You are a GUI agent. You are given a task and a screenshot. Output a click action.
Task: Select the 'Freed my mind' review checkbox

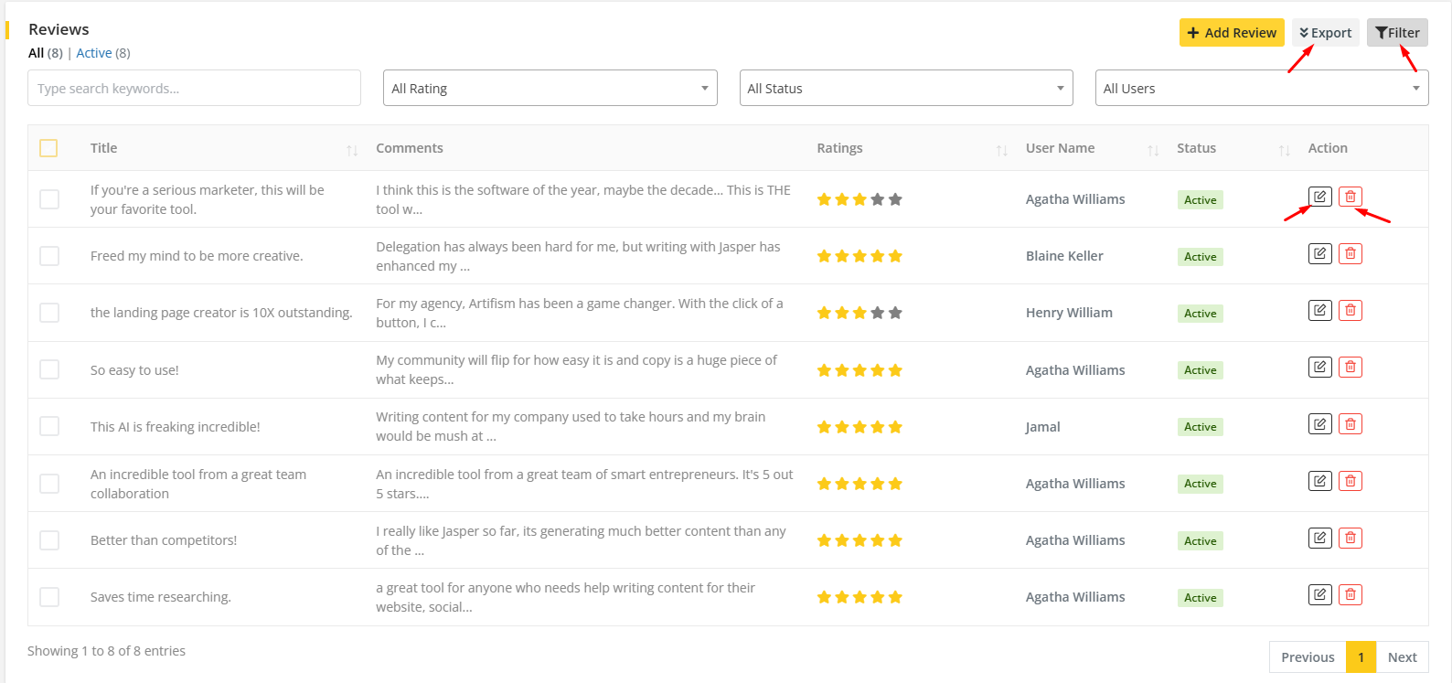tap(49, 256)
